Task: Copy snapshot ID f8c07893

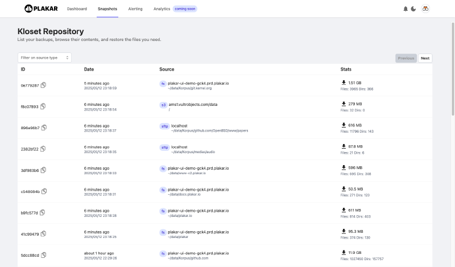Action: [43, 106]
